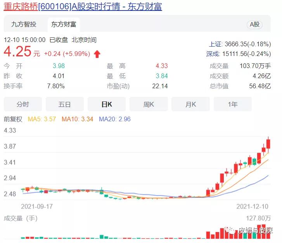Screen dimensions: 282x243
Task: Click the 成交量（手） volume heading
Action: pos(21,218)
